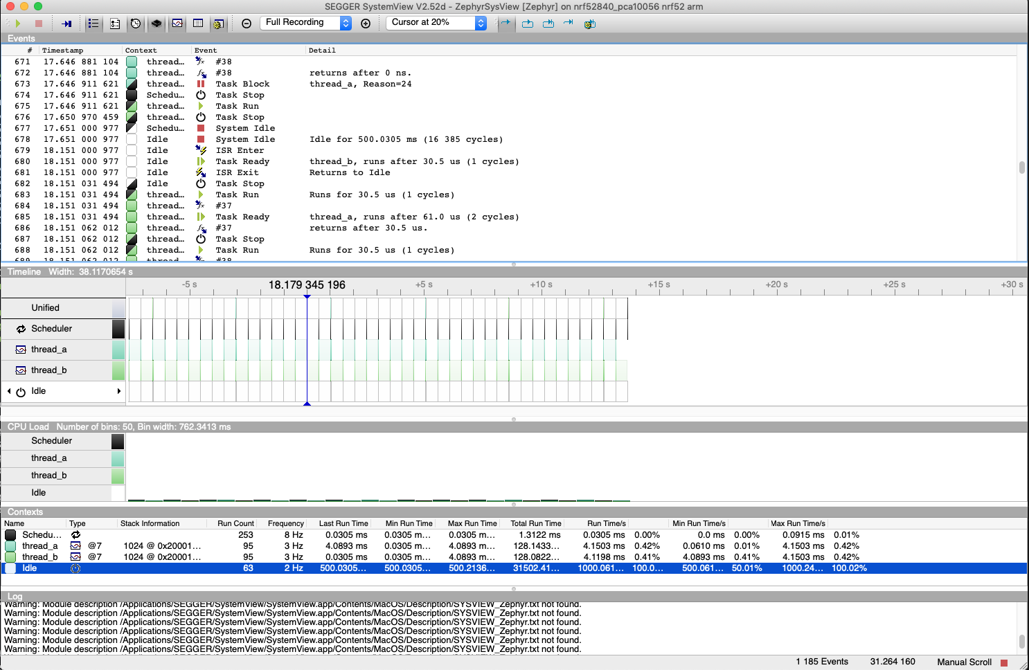
Task: Click the Scheduler cycle icon in timeline
Action: click(x=21, y=329)
